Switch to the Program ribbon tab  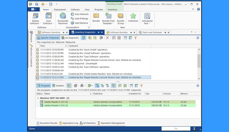click(99, 10)
